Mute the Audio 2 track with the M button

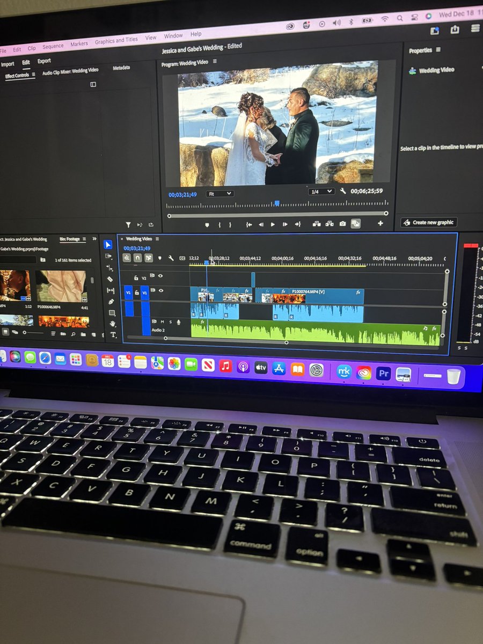pos(163,321)
